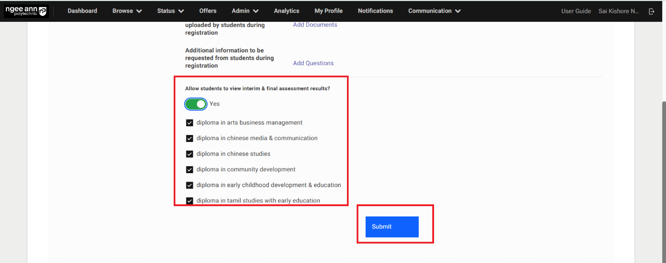This screenshot has height=263, width=666.
Task: Uncheck diploma in early childhood development & education
Action: (190, 185)
